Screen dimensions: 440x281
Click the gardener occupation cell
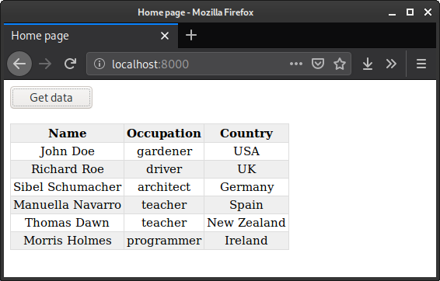point(164,151)
